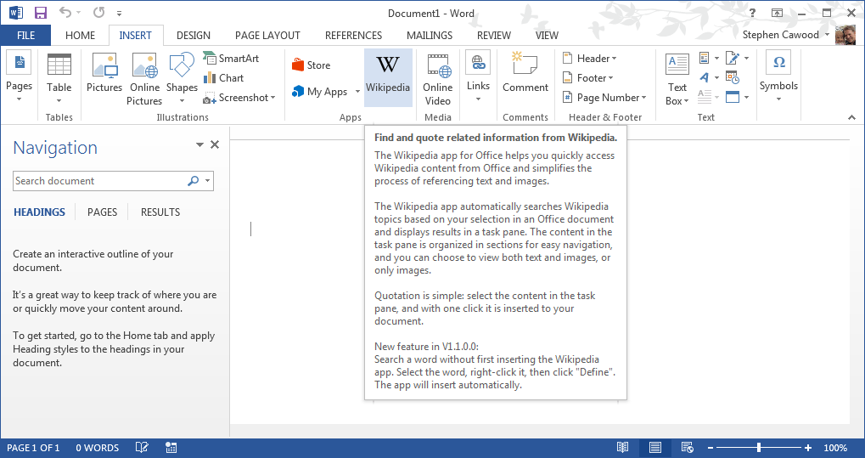Open the Screenshot dropdown
865x458 pixels.
[239, 98]
